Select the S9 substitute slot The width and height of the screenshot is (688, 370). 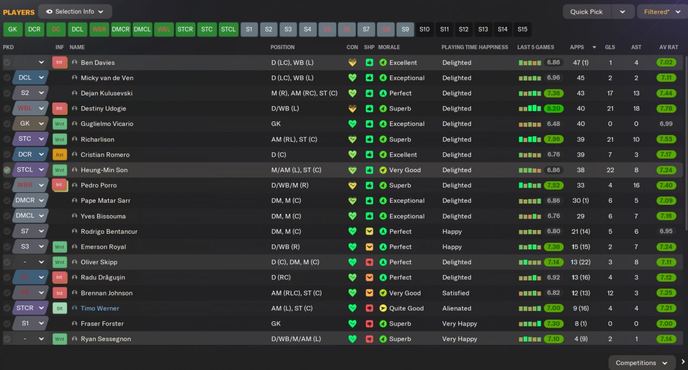tap(405, 29)
